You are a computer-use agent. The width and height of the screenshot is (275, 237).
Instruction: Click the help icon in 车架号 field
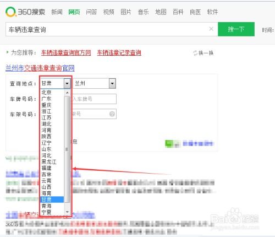pyautogui.click(x=112, y=114)
